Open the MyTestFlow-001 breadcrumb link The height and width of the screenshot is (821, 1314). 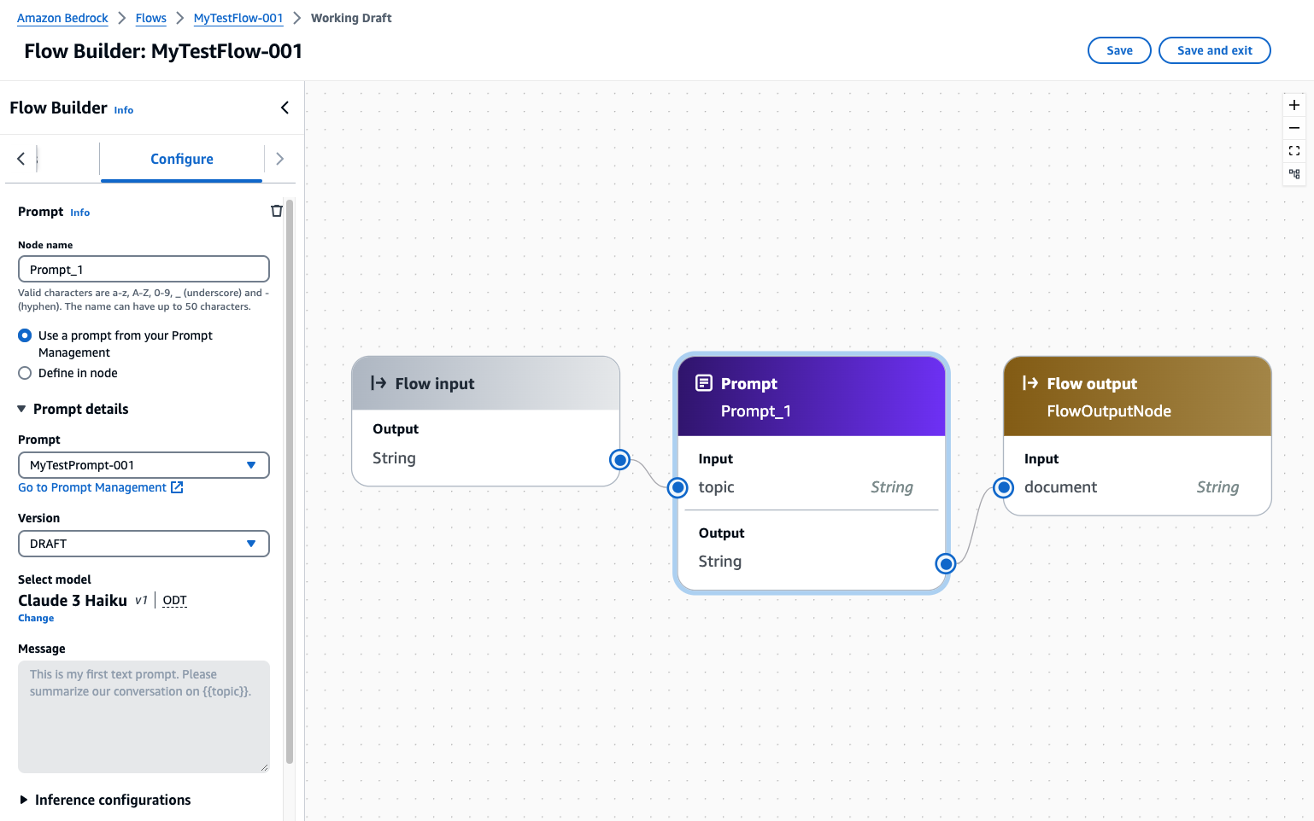tap(238, 18)
